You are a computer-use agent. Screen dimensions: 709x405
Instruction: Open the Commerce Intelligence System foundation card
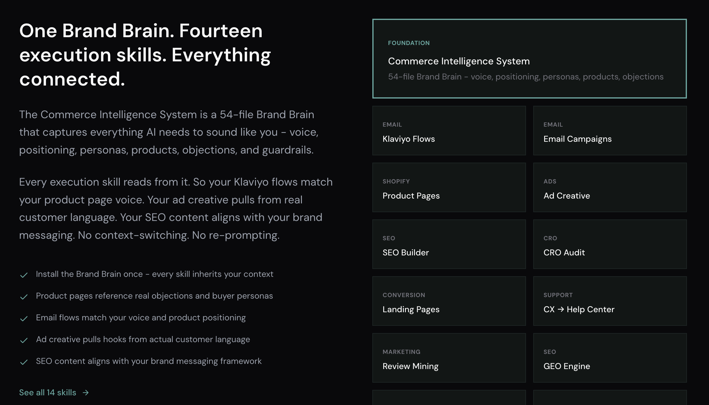coord(529,59)
